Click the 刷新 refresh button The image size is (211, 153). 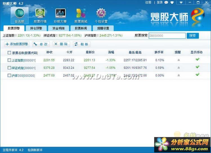tap(82, 44)
